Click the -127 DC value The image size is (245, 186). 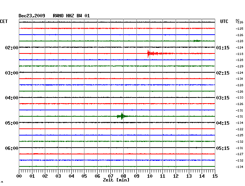pos(239,154)
